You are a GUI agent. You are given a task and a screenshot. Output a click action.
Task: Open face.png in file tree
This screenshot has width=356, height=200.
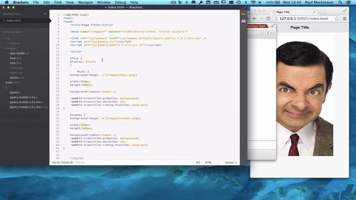pos(16,58)
